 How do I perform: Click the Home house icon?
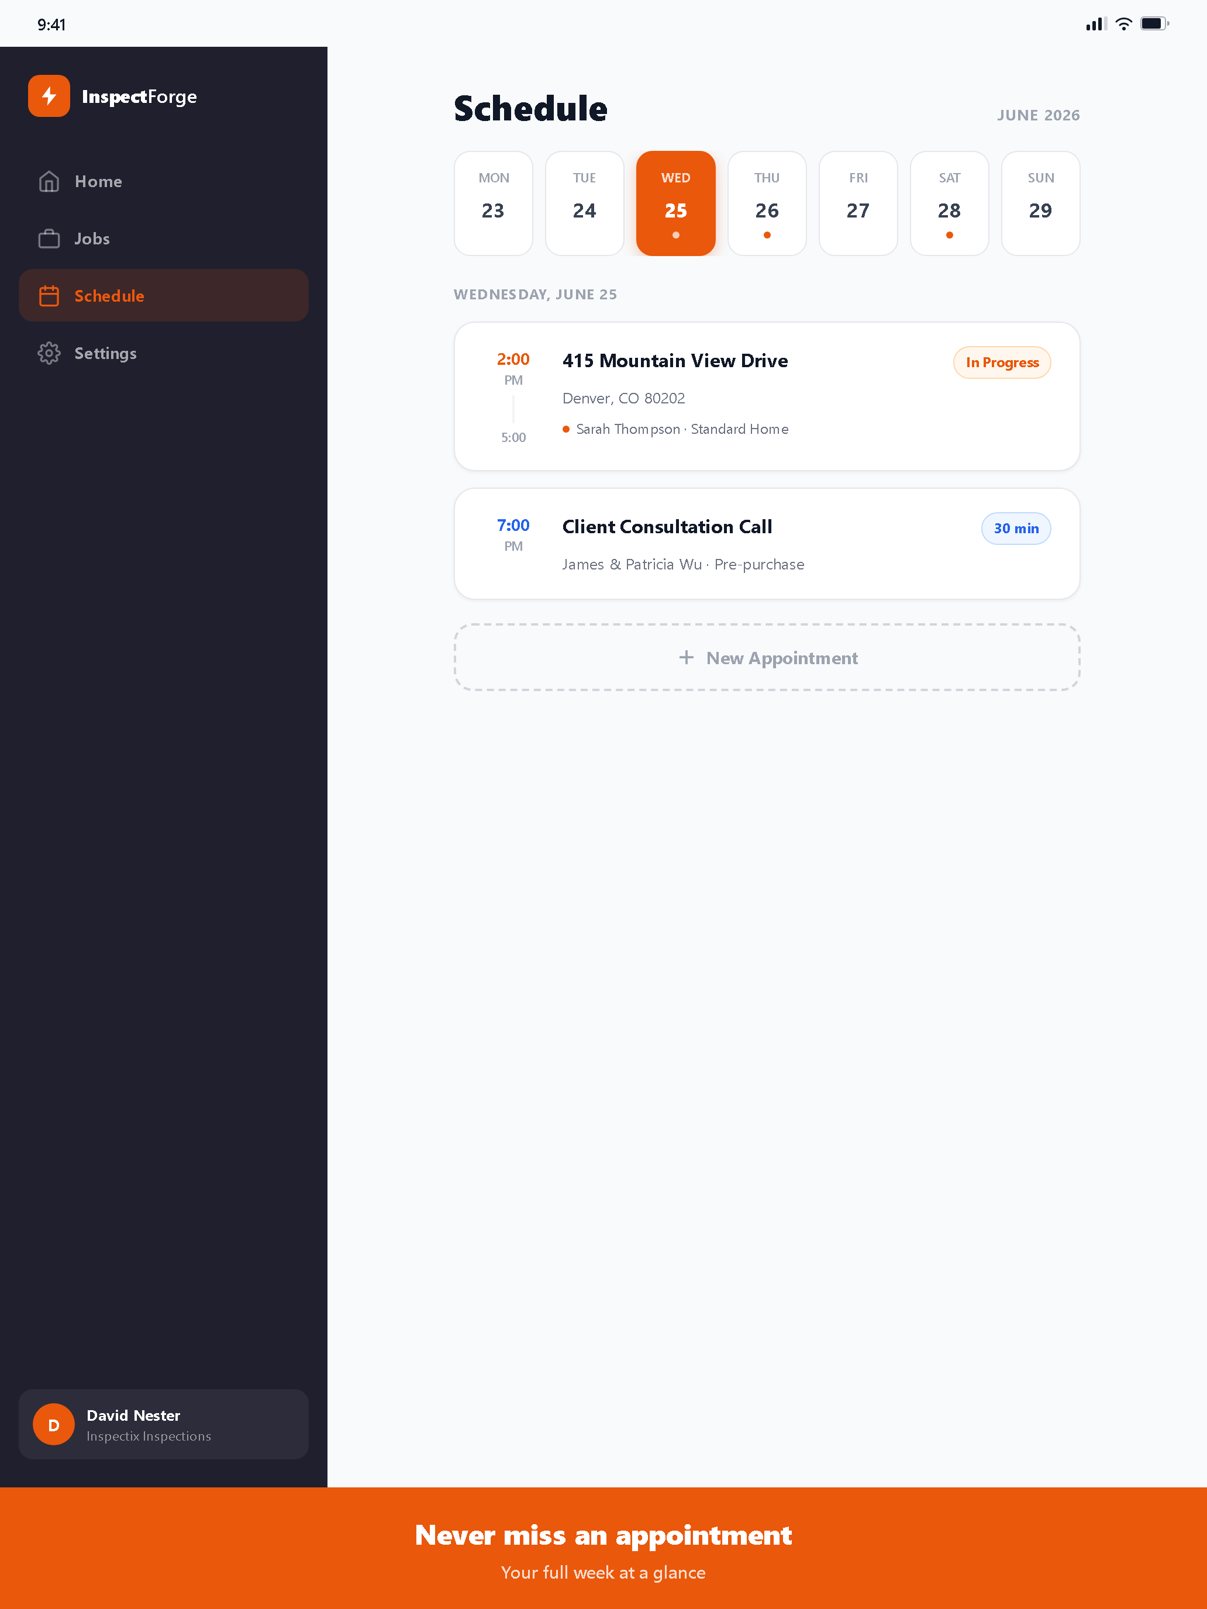(x=49, y=181)
